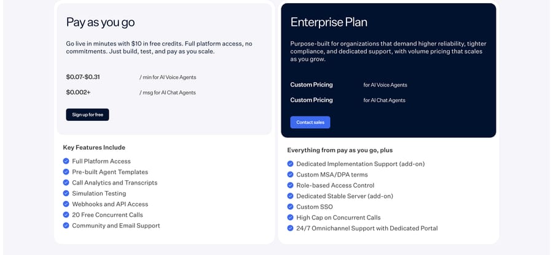Click the Contact sales button
553x255 pixels.
pyautogui.click(x=310, y=123)
